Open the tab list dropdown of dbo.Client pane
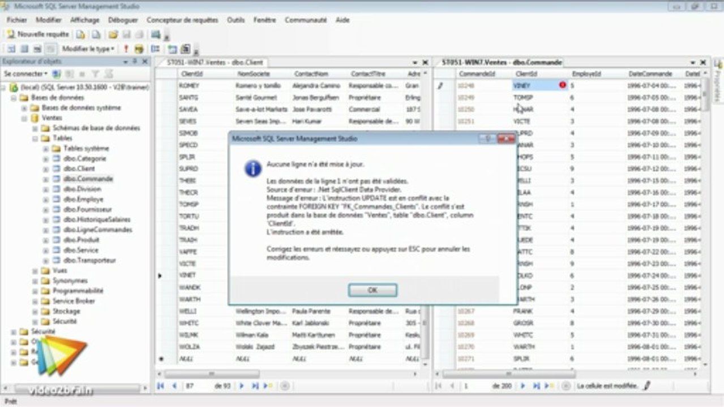The width and height of the screenshot is (724, 407). (415, 62)
